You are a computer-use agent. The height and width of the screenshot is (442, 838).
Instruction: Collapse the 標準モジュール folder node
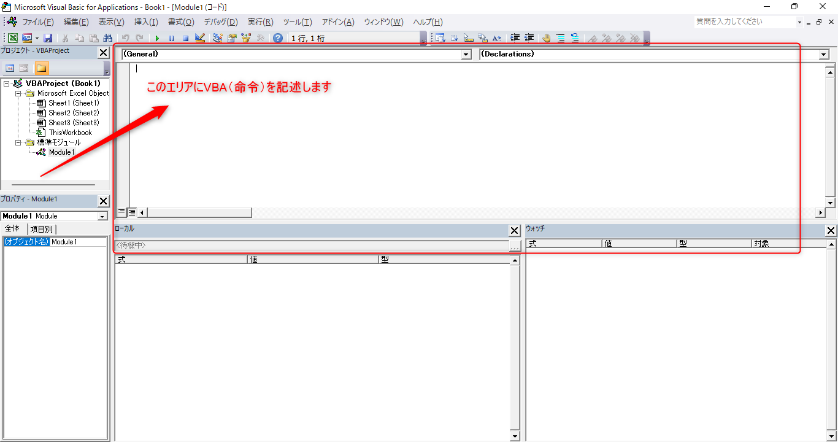pyautogui.click(x=18, y=142)
